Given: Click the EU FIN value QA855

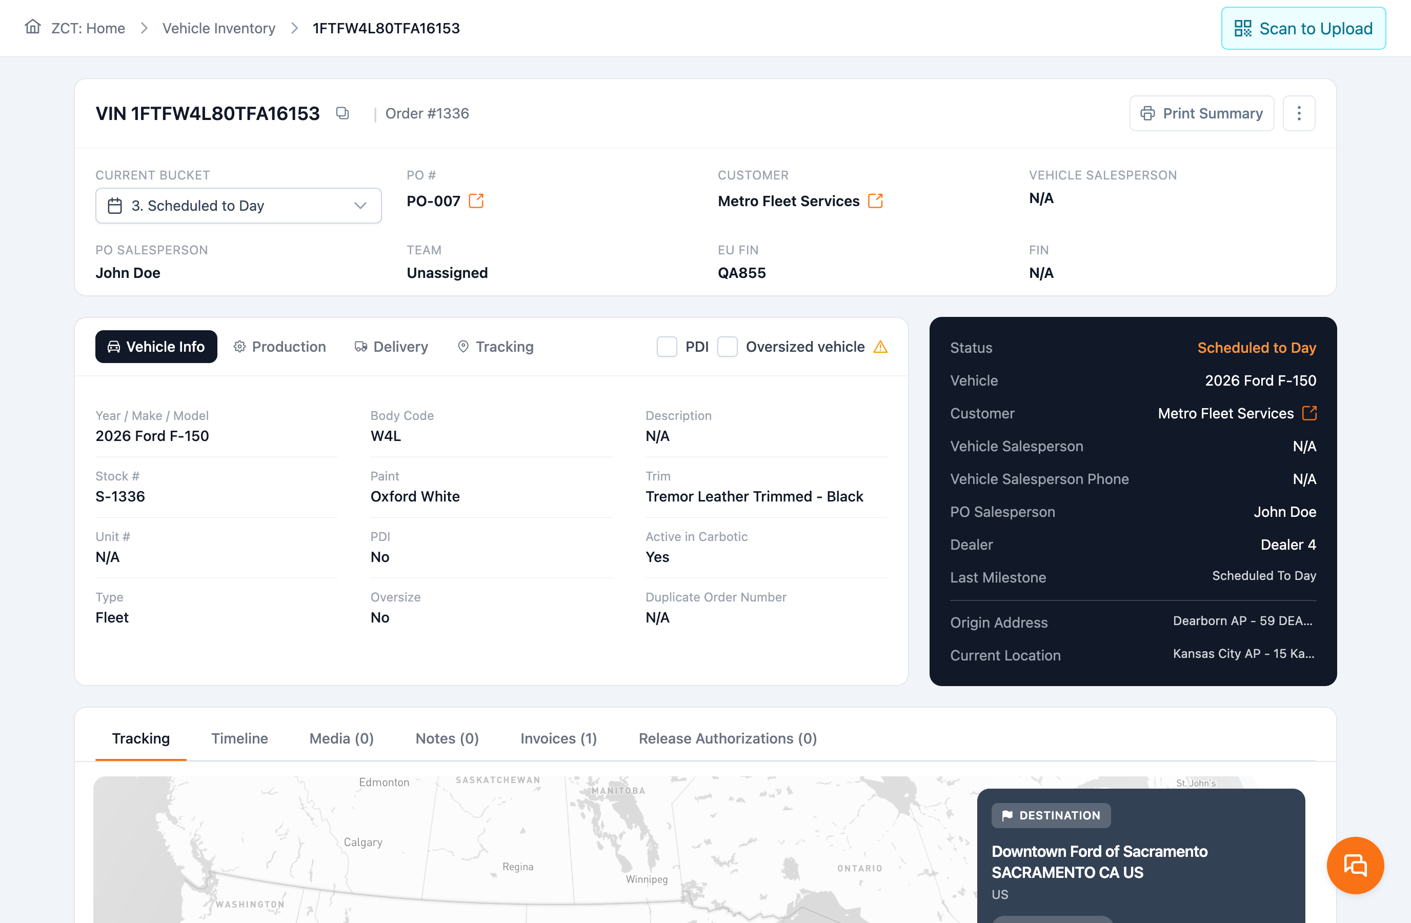Looking at the screenshot, I should click(742, 273).
